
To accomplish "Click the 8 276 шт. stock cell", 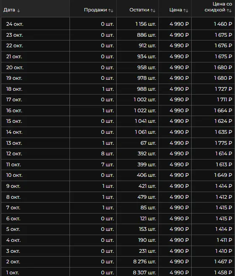I will [144, 262].
